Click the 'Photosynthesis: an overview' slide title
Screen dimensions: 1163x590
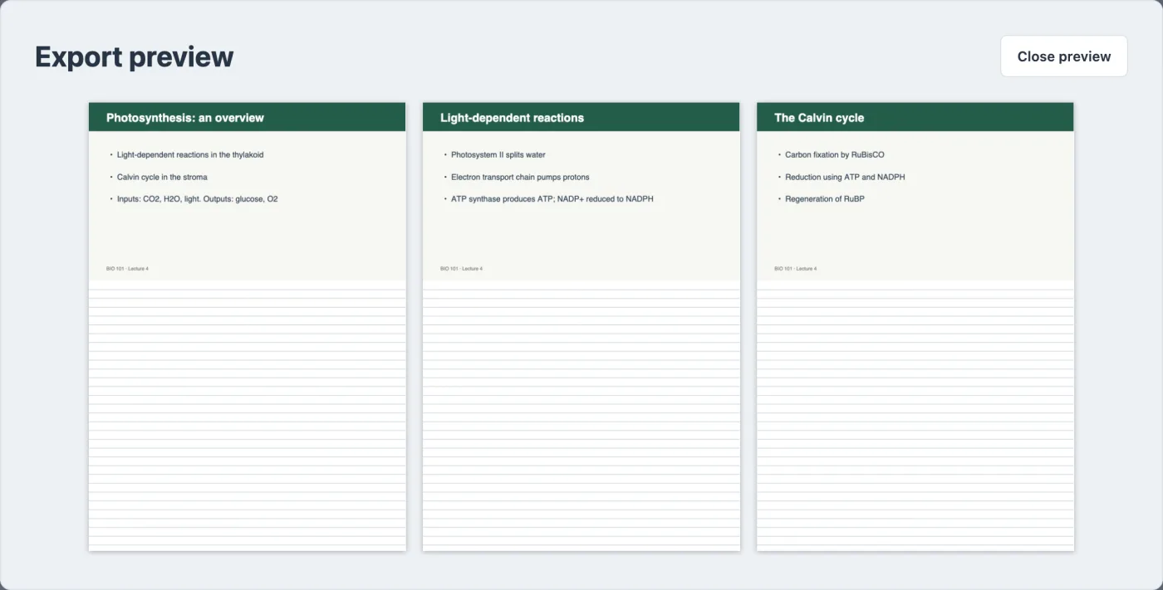click(185, 118)
